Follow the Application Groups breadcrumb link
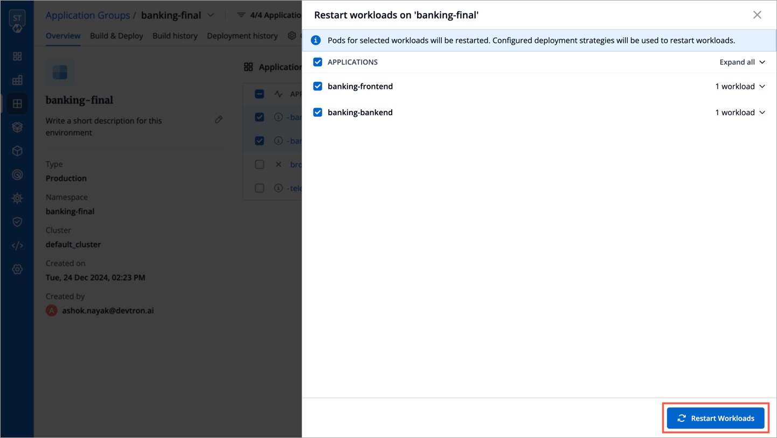Screen dimensions: 777x438 pyautogui.click(x=87, y=15)
